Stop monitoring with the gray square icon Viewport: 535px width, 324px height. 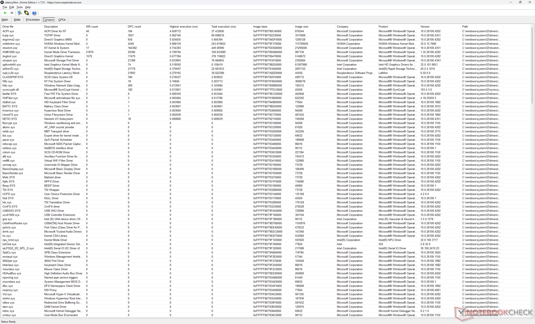(12, 13)
